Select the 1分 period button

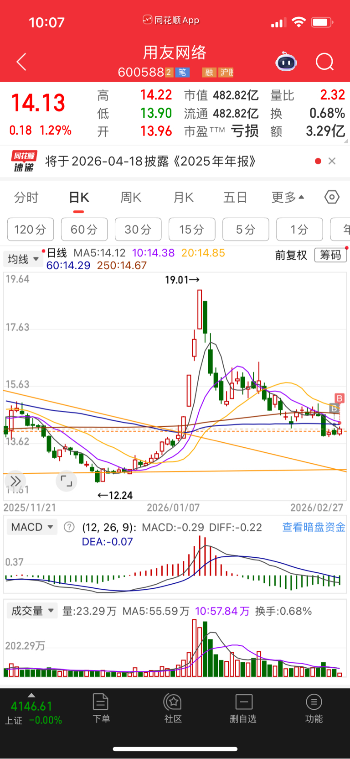click(299, 229)
